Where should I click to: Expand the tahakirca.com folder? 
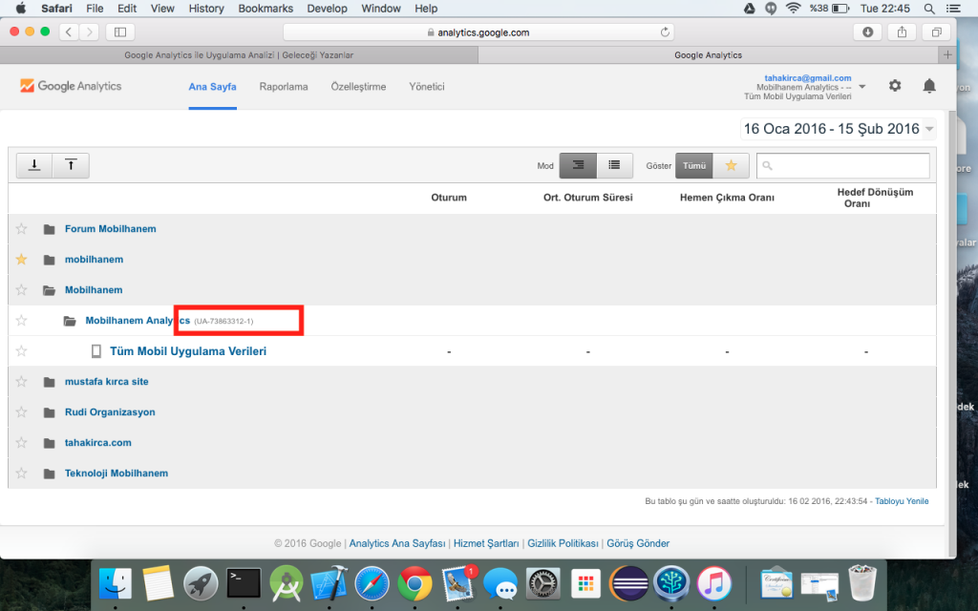tap(50, 443)
